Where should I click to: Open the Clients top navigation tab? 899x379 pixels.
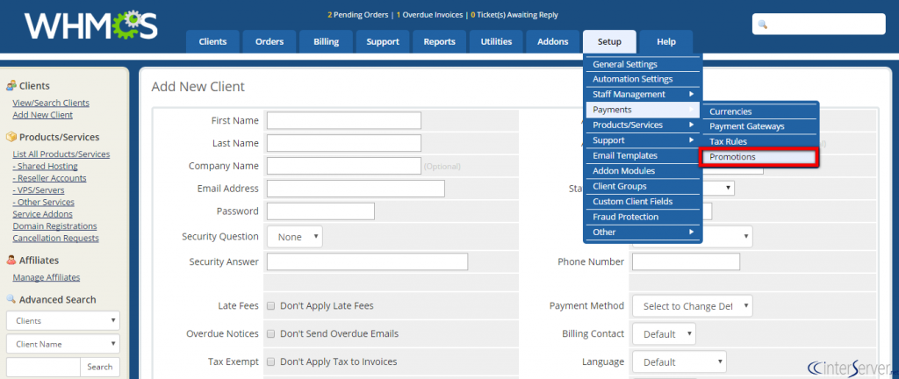(212, 42)
